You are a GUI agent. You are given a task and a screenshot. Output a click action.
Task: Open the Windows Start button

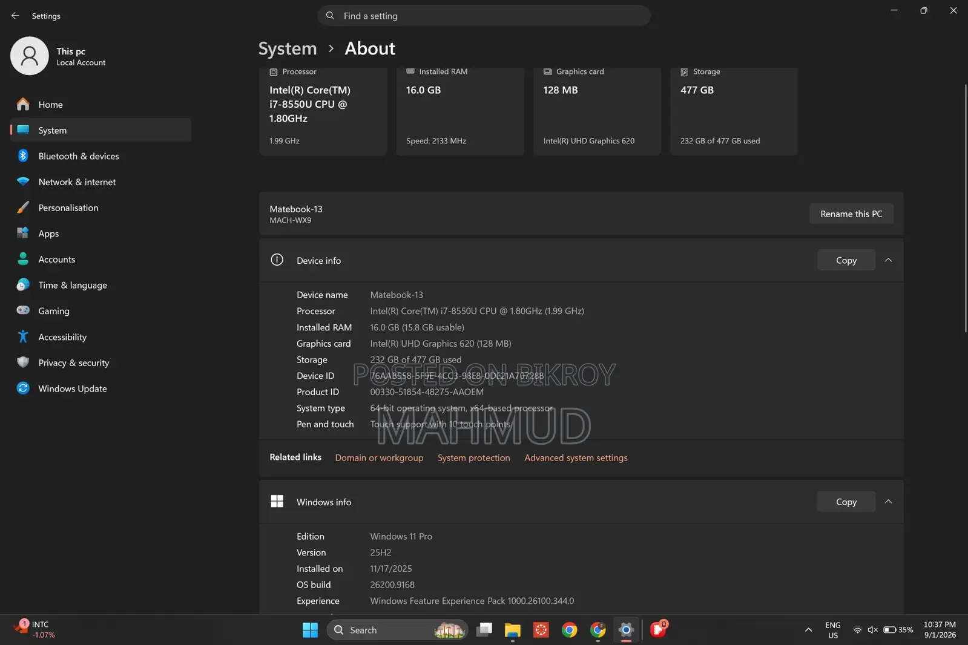(x=310, y=630)
